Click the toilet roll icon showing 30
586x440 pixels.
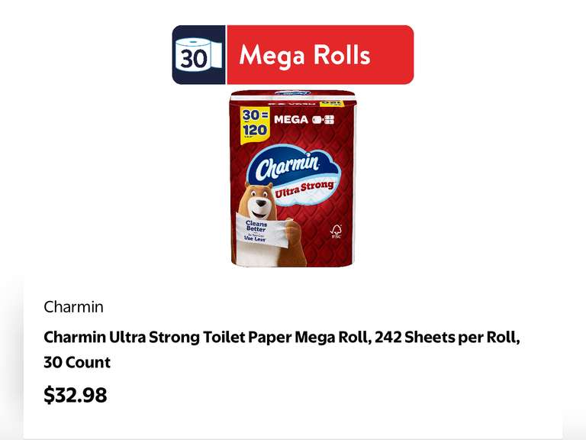(x=198, y=55)
